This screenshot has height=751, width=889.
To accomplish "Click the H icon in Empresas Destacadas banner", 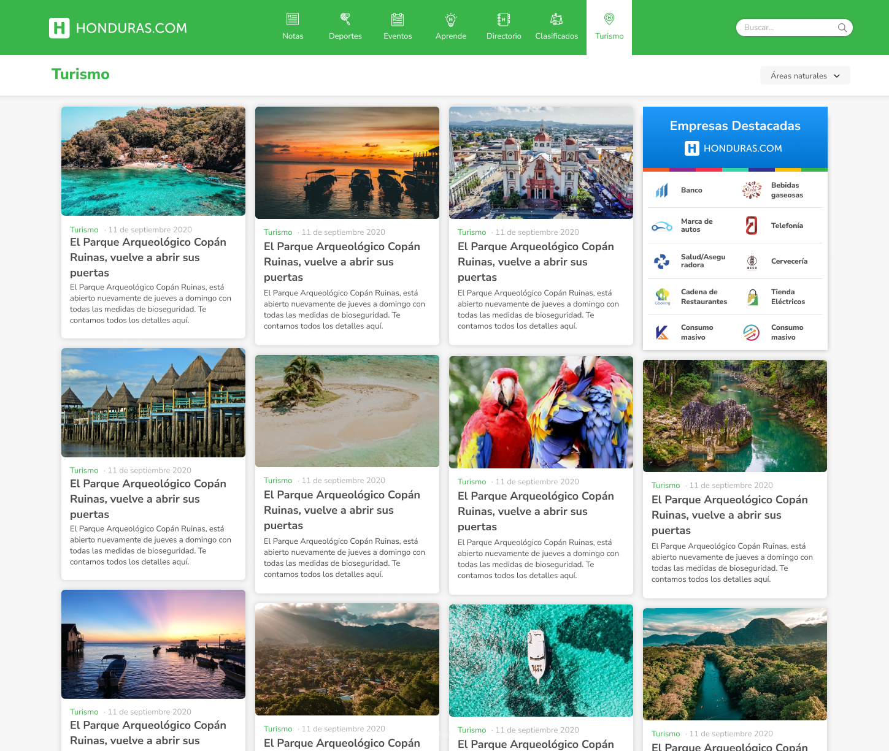I will pyautogui.click(x=692, y=148).
